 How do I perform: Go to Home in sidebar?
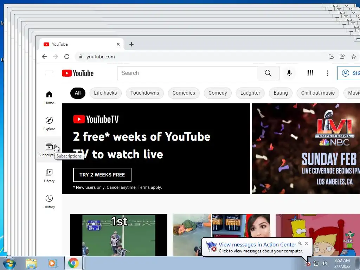point(49,98)
